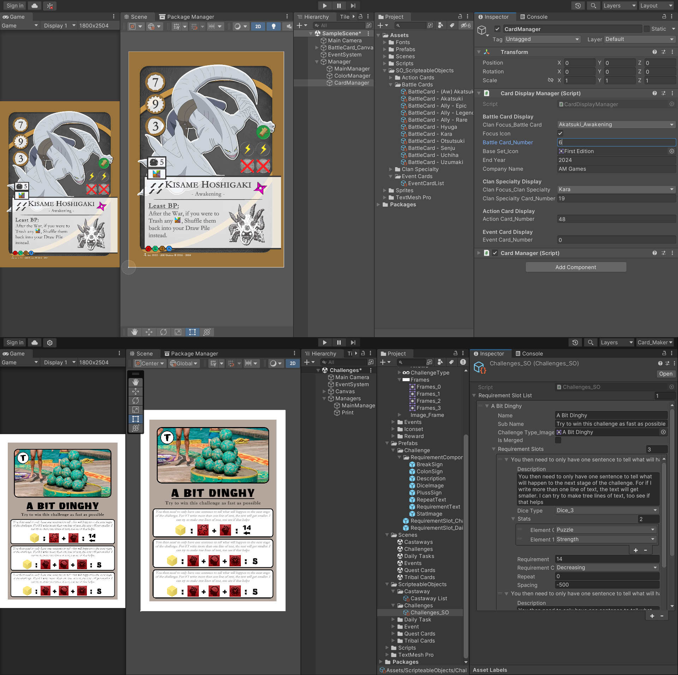The width and height of the screenshot is (678, 675).
Task: Click the search icon in top toolbar
Action: 593,6
